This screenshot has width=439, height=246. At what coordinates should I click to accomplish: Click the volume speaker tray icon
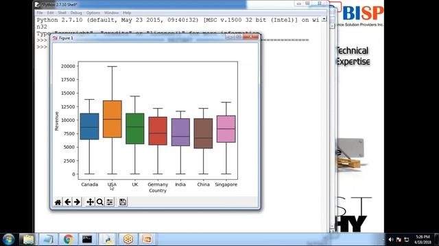pos(391,240)
